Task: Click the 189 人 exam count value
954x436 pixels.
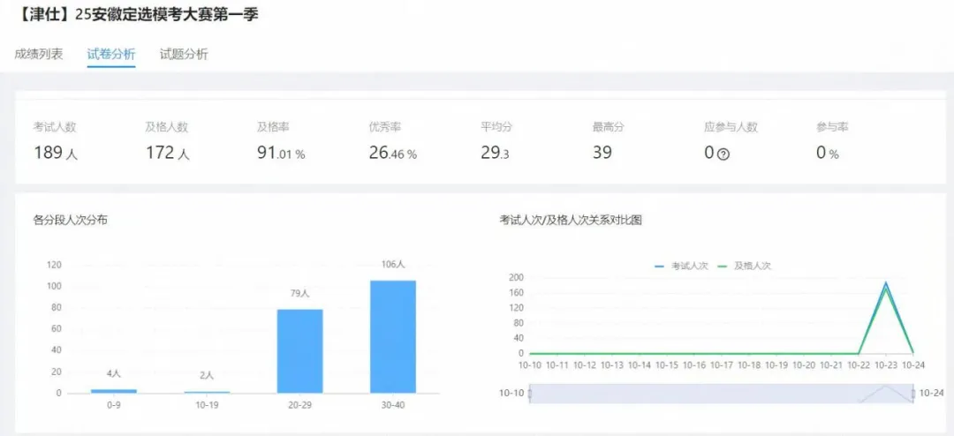Action: pos(56,153)
